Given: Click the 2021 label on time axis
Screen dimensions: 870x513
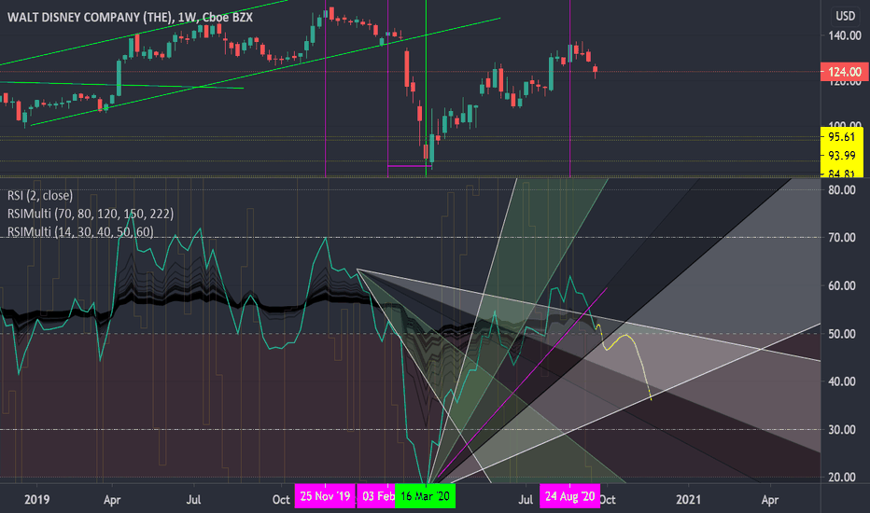Looking at the screenshot, I should tap(689, 500).
